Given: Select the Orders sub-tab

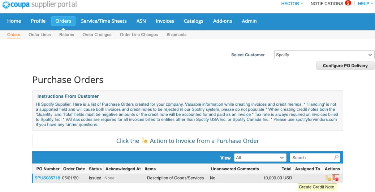Looking at the screenshot, I should 14,35.
